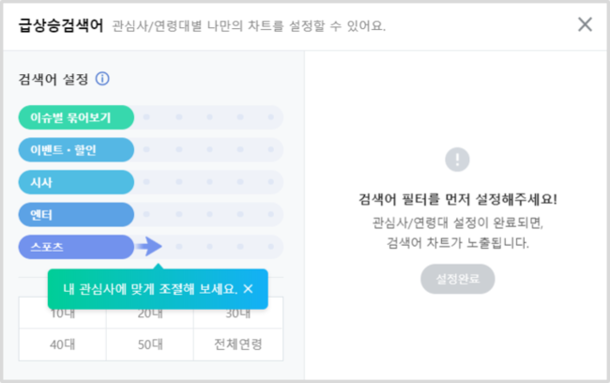
Task: Select the 이벤트·할인 slider label
Action: coord(76,150)
